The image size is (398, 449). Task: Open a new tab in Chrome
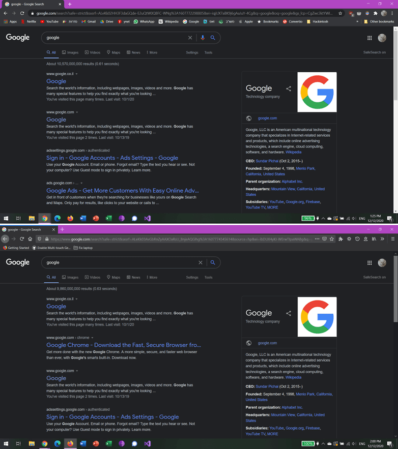(x=70, y=4)
